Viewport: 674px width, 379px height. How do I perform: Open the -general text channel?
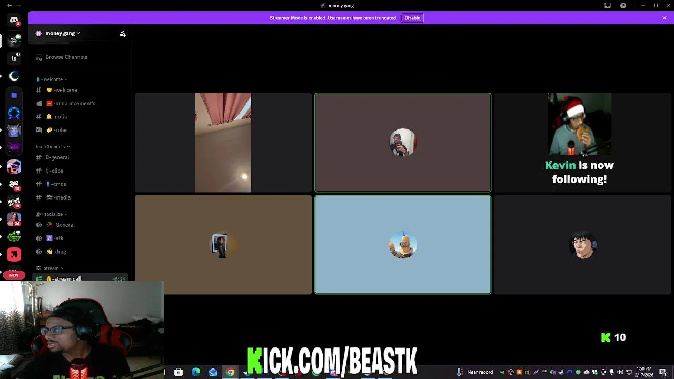tap(79, 157)
